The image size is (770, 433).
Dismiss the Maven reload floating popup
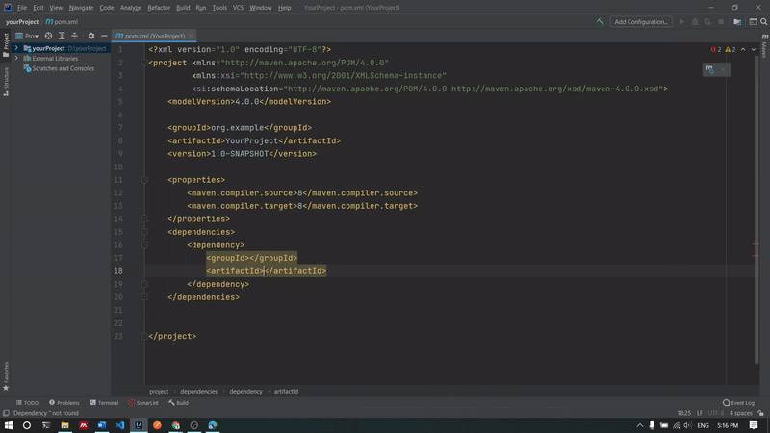[x=723, y=69]
